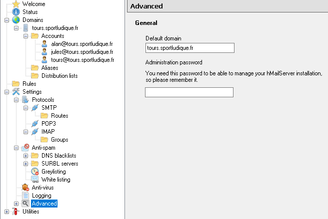The image size is (328, 219).
Task: Click the Anti-spam envelope icon
Action: 25,148
